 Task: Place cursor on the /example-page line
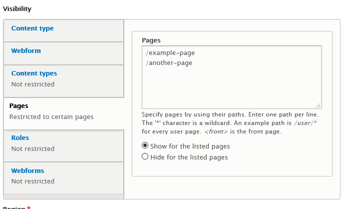[170, 53]
